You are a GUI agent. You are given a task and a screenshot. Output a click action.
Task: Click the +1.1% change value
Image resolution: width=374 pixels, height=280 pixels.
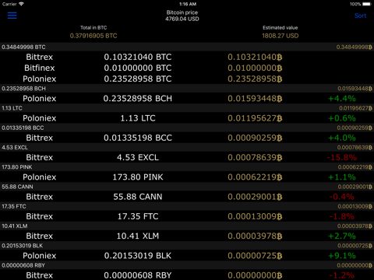click(342, 177)
